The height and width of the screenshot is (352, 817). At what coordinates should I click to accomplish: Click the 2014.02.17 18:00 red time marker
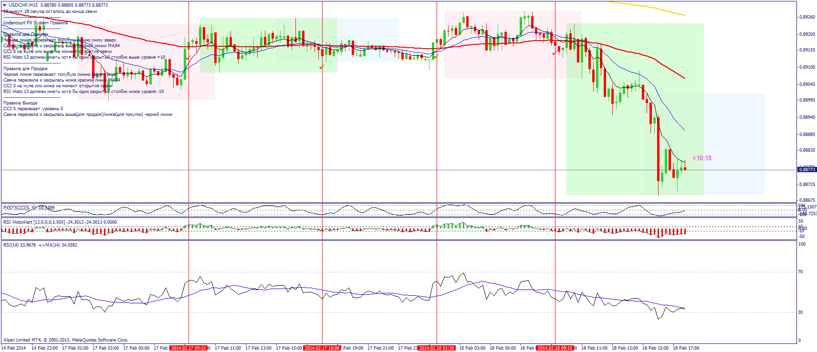click(322, 348)
